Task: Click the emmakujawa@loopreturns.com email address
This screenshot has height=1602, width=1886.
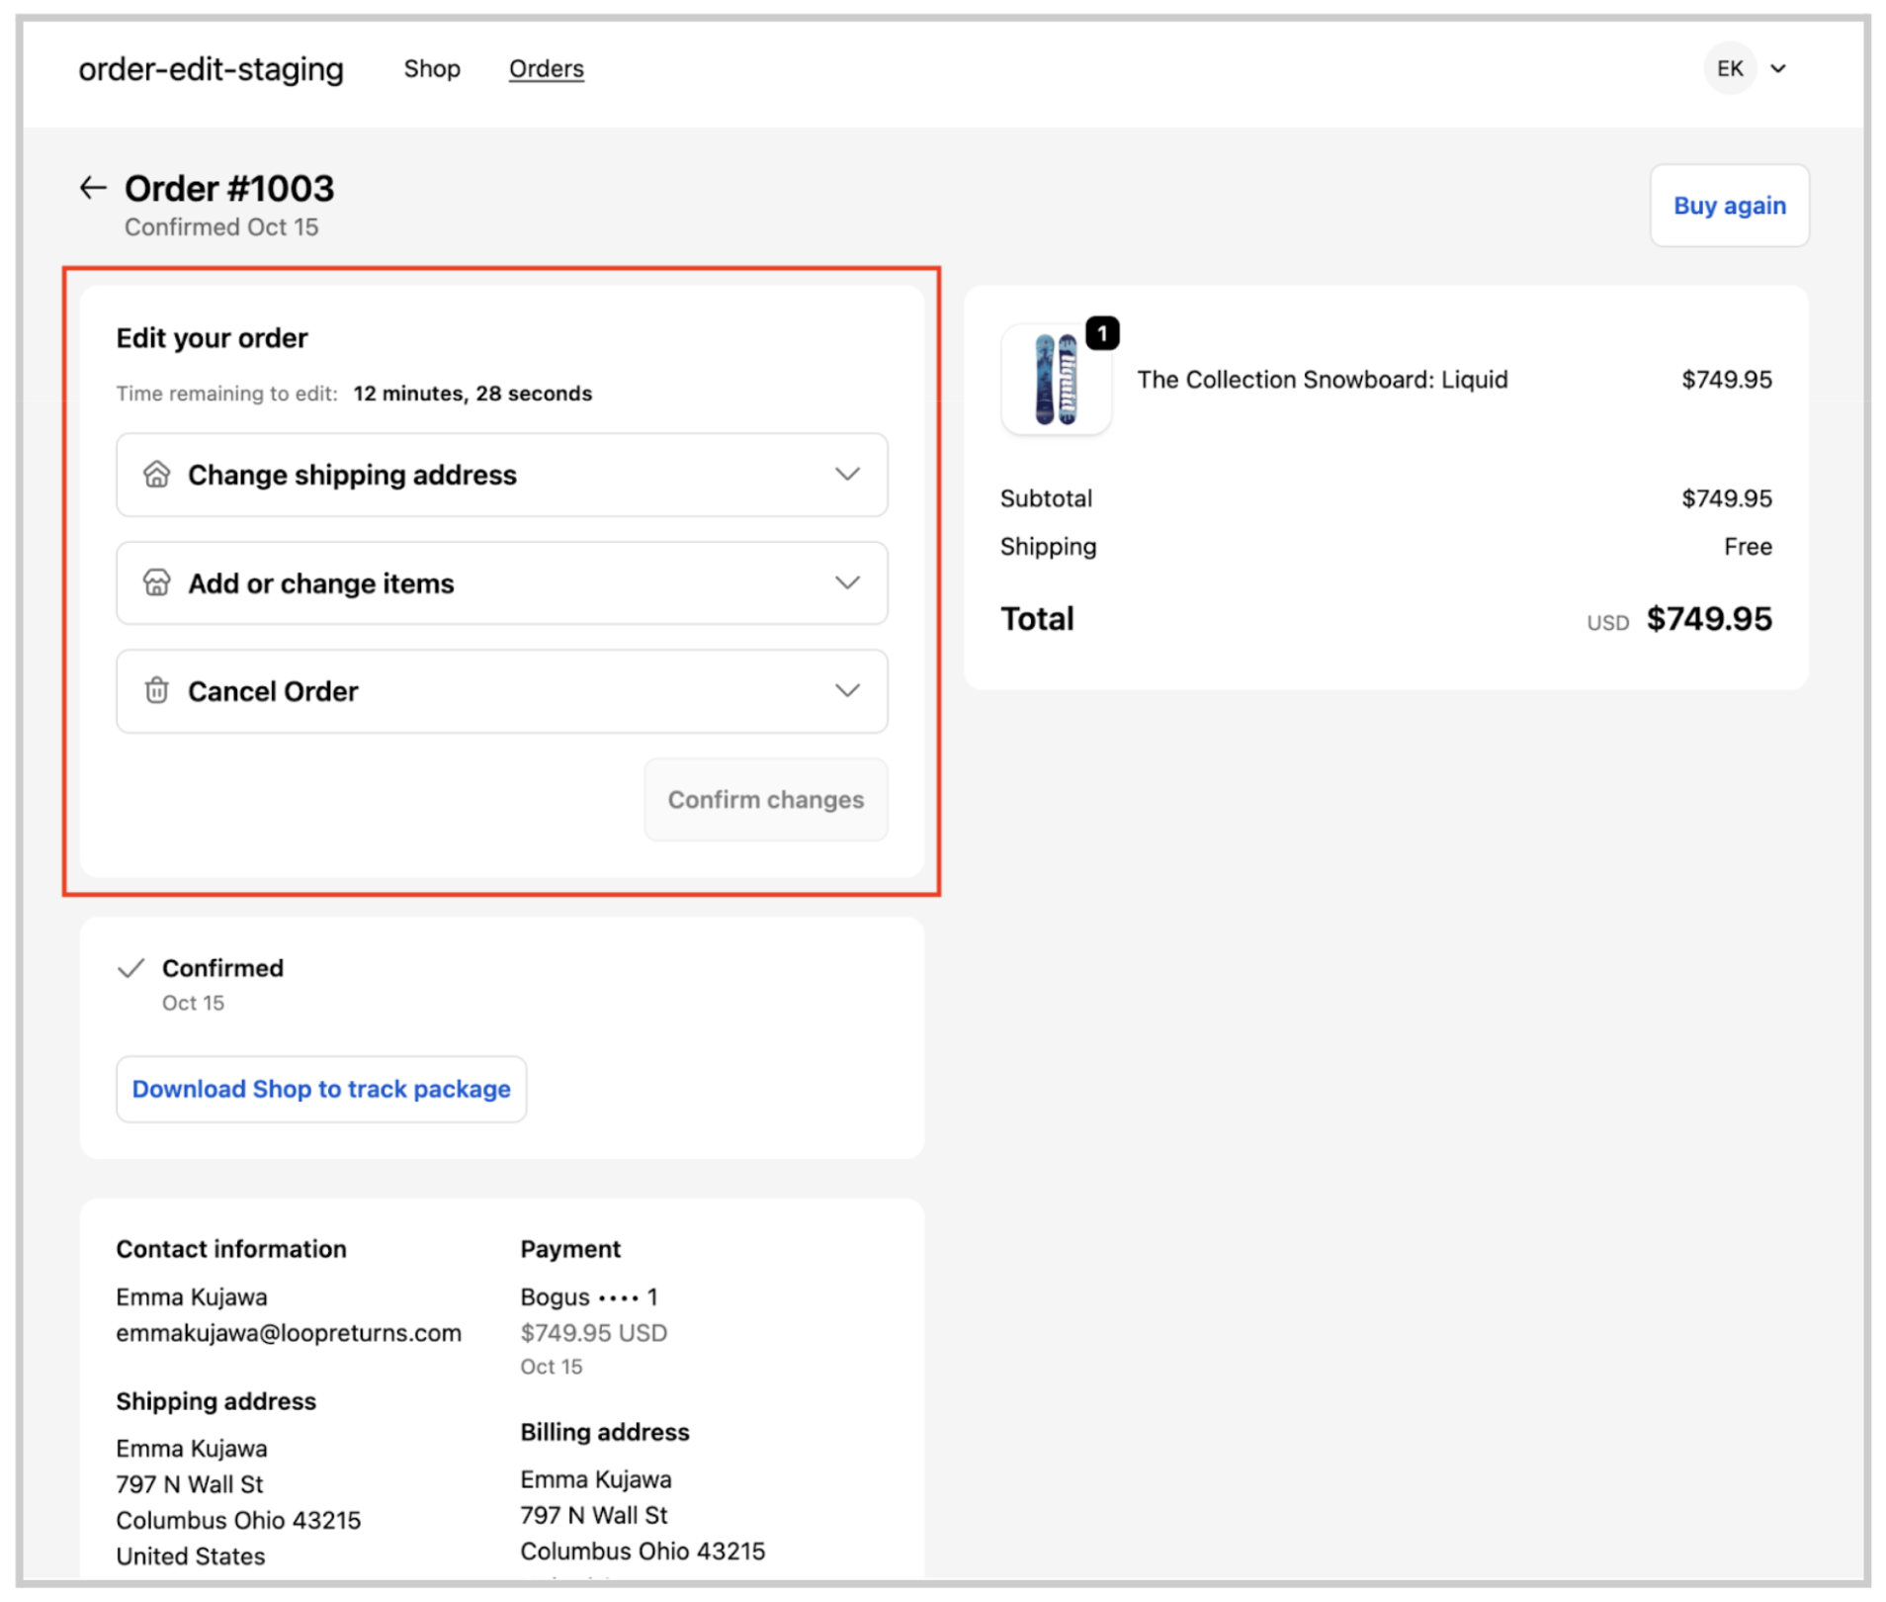Action: [289, 1333]
